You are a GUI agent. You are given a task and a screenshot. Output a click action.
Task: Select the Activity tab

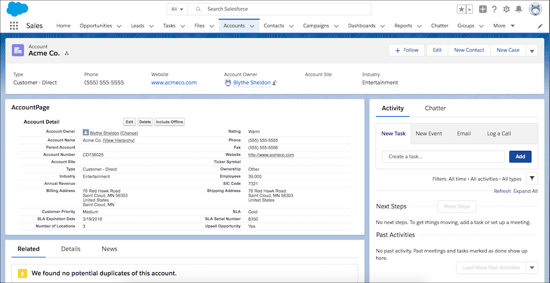393,108
